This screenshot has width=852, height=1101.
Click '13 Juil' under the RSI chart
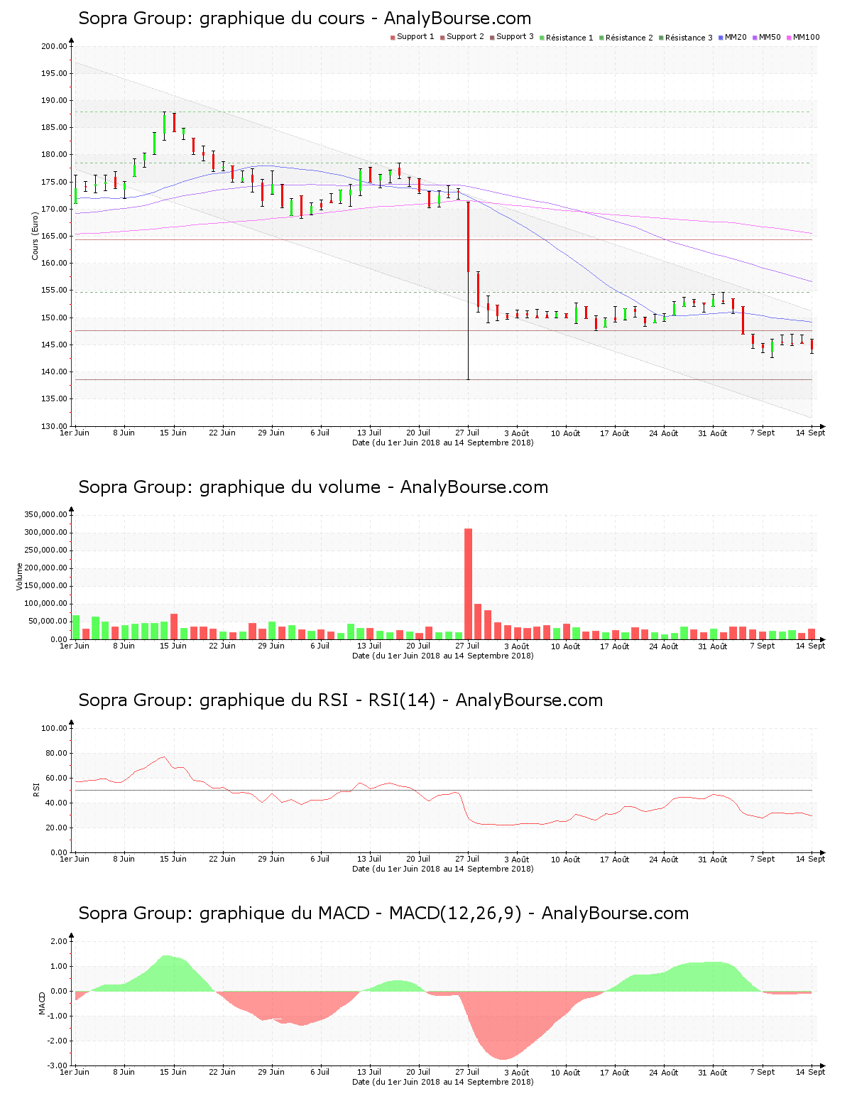tap(368, 859)
